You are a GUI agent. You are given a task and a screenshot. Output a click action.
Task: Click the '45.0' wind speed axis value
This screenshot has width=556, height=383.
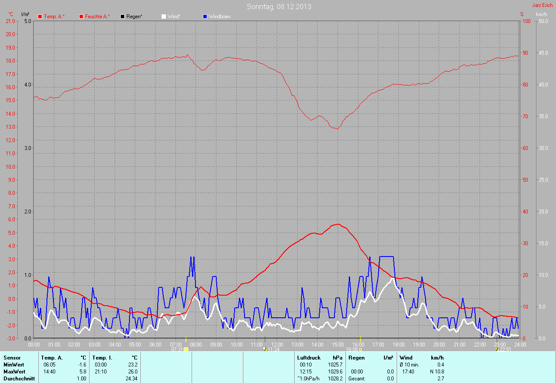click(543, 53)
